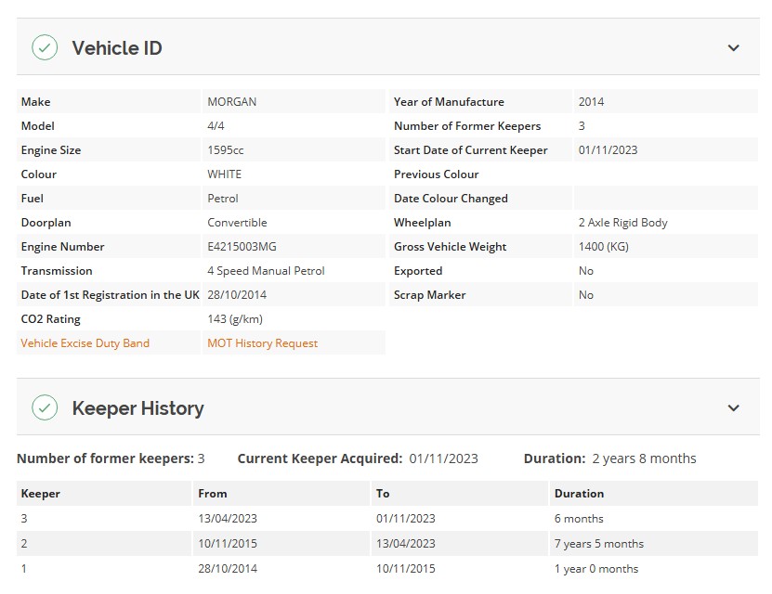The height and width of the screenshot is (594, 772).
Task: Click the Current Keeper Acquired date
Action: click(443, 458)
